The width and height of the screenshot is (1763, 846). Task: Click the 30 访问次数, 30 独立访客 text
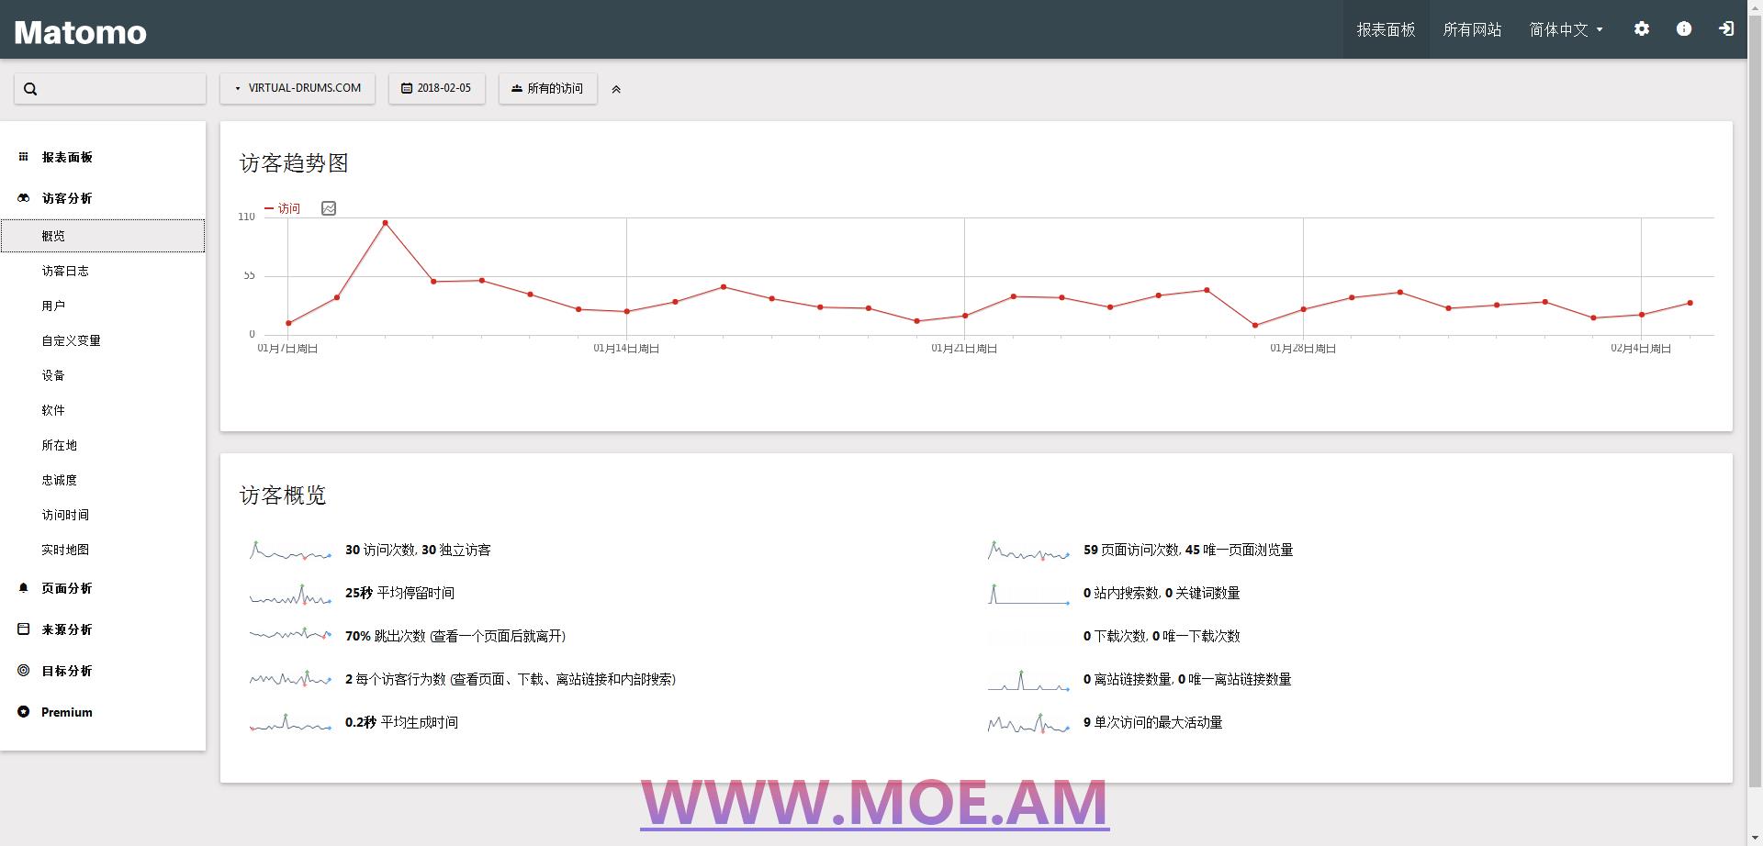tap(418, 550)
